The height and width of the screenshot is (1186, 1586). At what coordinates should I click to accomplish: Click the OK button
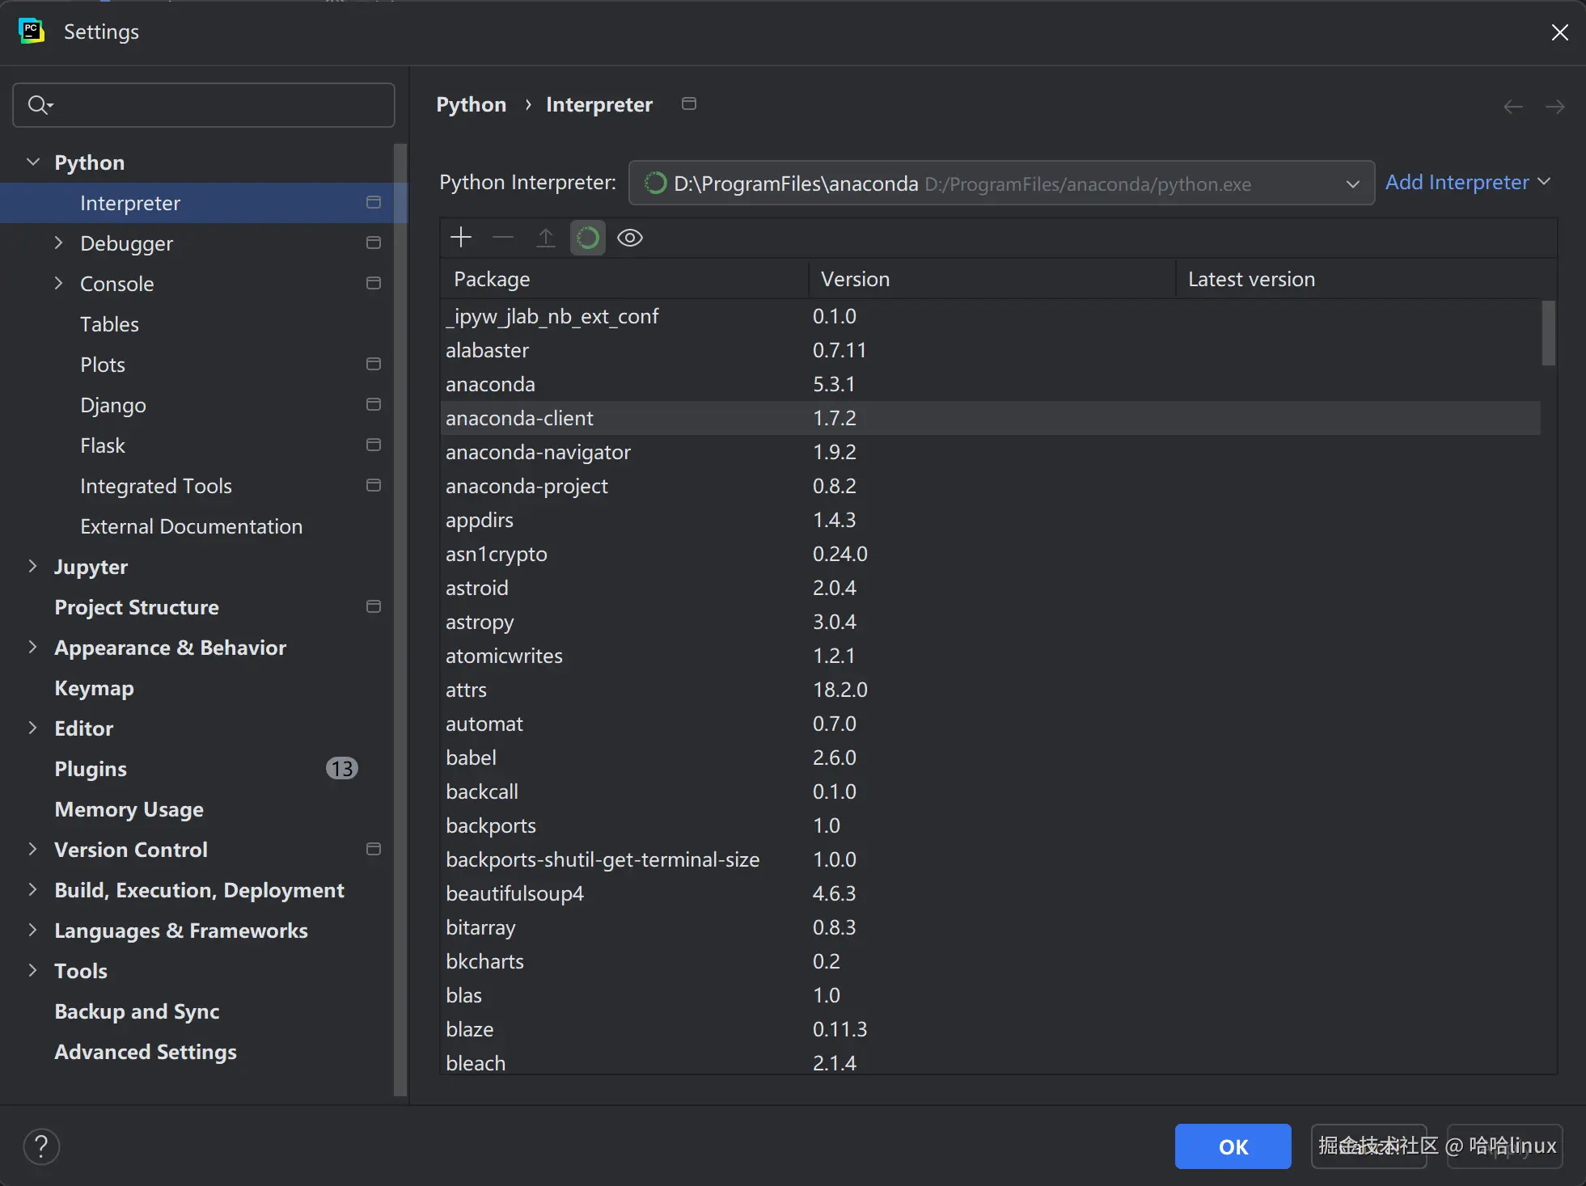tap(1233, 1146)
